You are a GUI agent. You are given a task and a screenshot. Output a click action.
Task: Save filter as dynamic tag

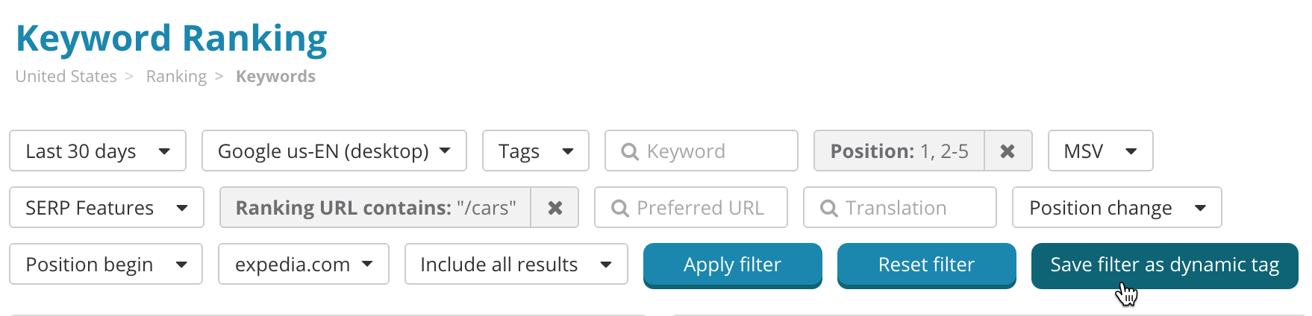[1164, 265]
